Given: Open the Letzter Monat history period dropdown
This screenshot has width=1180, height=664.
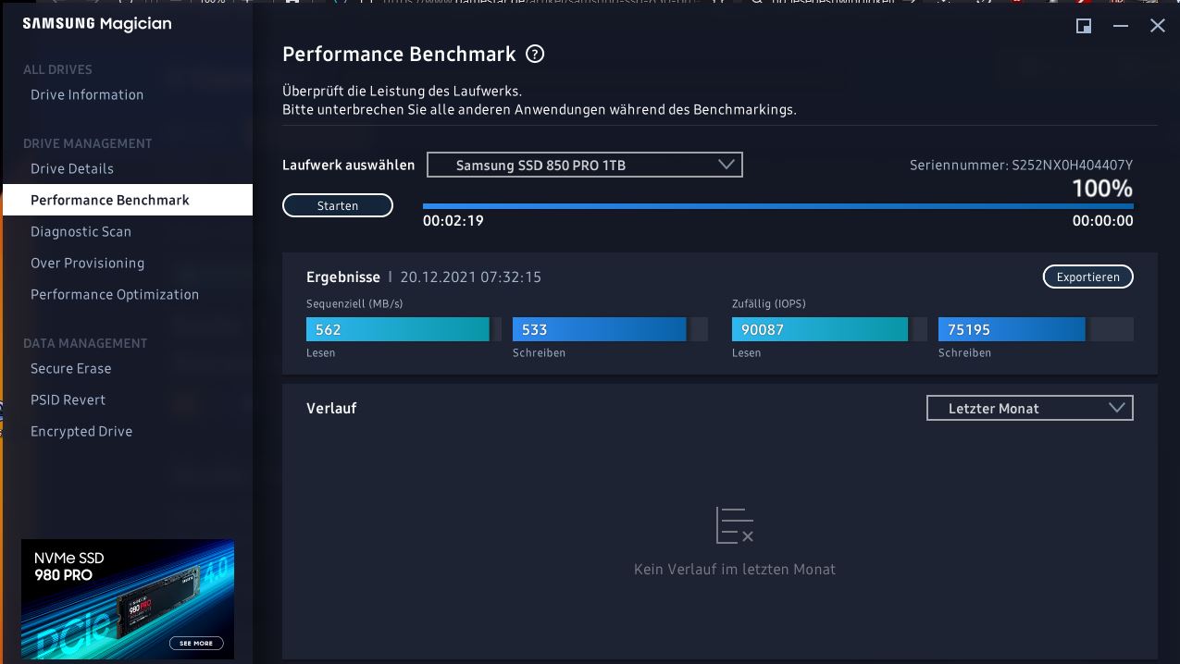Looking at the screenshot, I should 1030,408.
